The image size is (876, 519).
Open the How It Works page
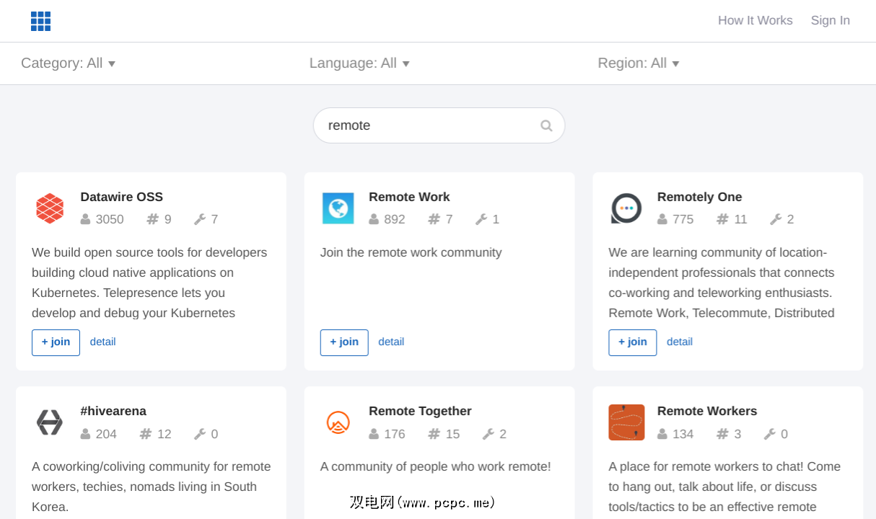click(755, 20)
